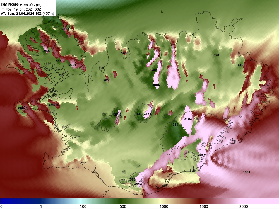Click the "(+57 h)" forecast offset text

click(48, 13)
